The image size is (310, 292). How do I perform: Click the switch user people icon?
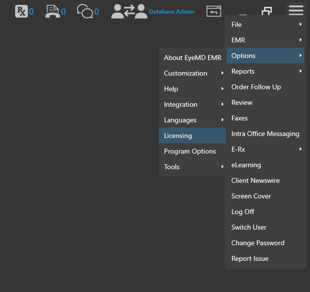(x=129, y=12)
